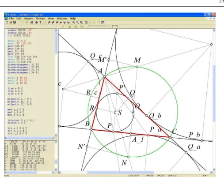224x177 pixels.
Task: Click the fast-forward double-arrow playback button
Action: coord(82,26)
